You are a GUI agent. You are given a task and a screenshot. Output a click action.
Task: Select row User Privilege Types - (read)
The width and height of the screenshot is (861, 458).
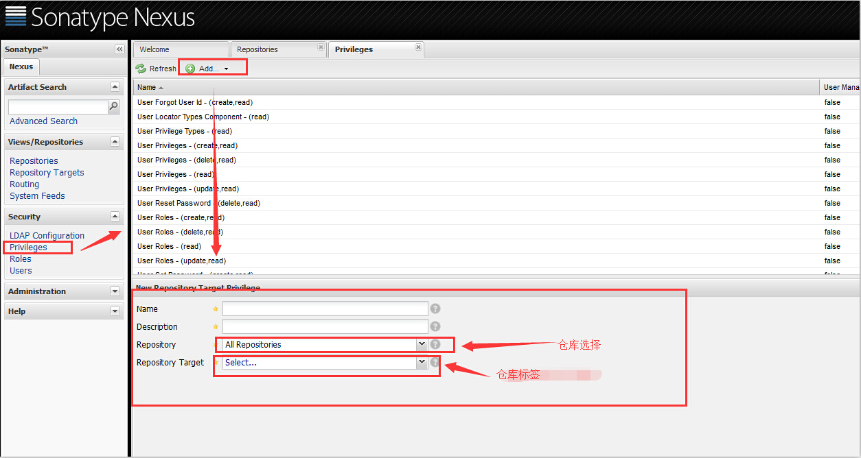[x=496, y=131]
